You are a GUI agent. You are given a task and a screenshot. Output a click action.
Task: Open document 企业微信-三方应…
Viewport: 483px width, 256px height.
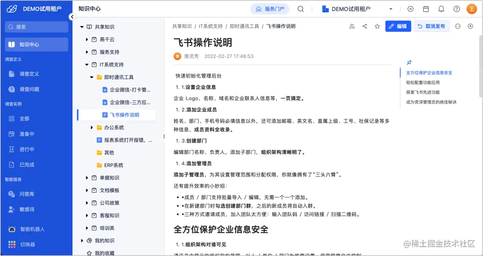pos(126,102)
